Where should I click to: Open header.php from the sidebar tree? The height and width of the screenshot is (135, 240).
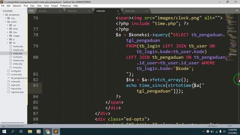pyautogui.click(x=18, y=50)
